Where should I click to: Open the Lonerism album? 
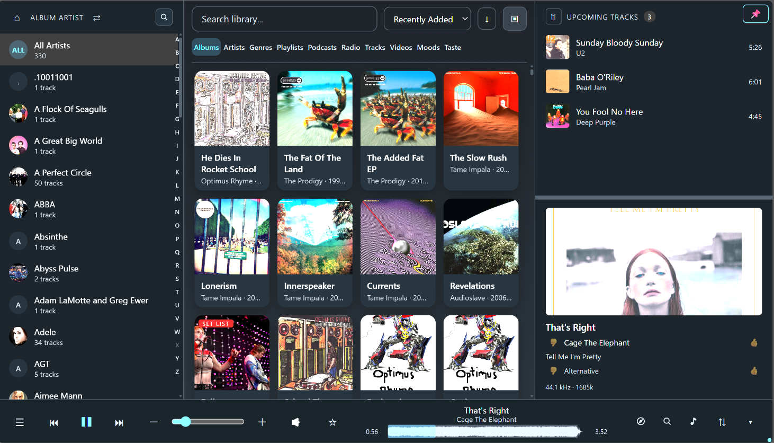point(232,253)
